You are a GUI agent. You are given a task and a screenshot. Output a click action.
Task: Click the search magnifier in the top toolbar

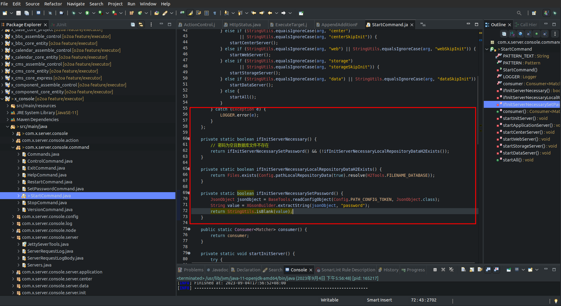[x=519, y=13]
